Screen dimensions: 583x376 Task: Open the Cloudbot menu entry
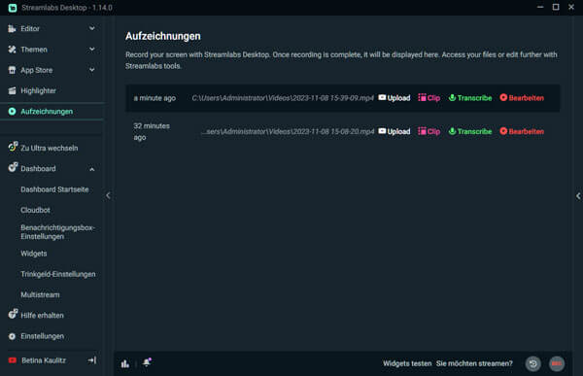click(x=35, y=210)
